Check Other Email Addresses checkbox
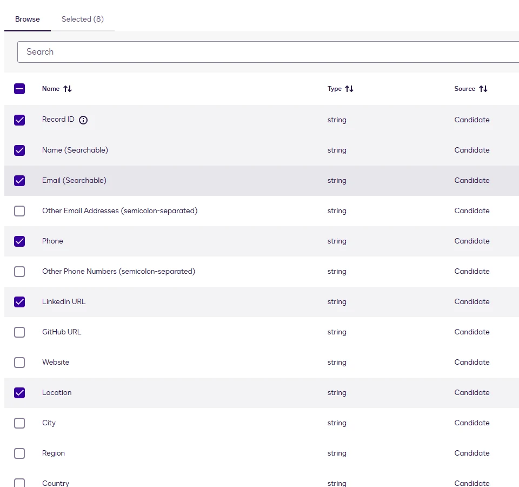The image size is (519, 487). tap(19, 211)
